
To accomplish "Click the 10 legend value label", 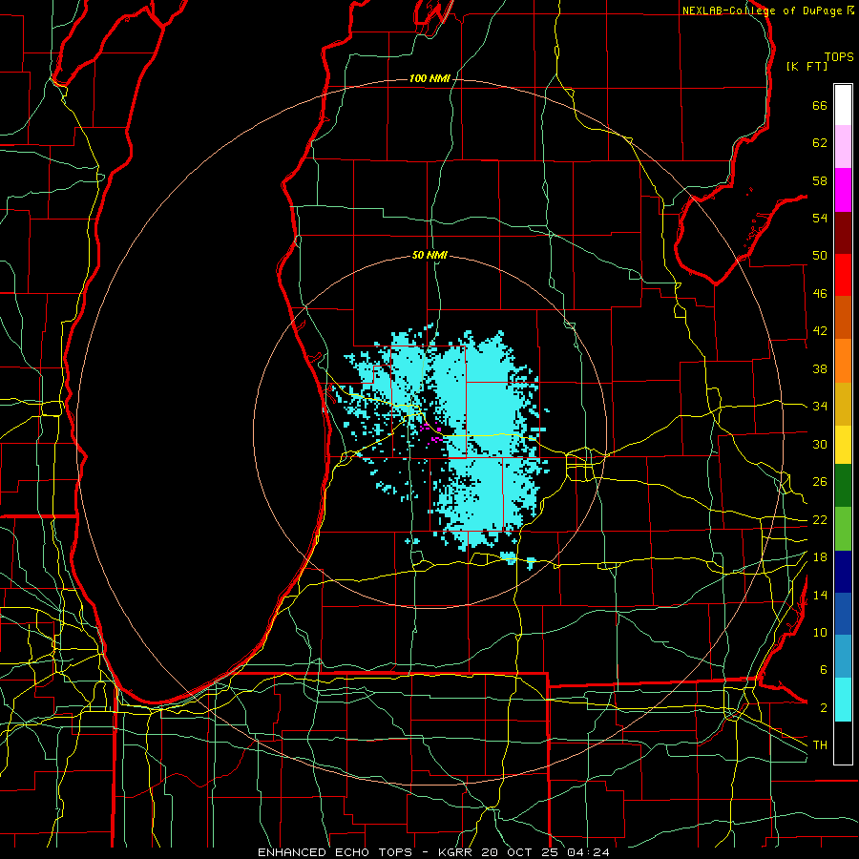I will 820,632.
